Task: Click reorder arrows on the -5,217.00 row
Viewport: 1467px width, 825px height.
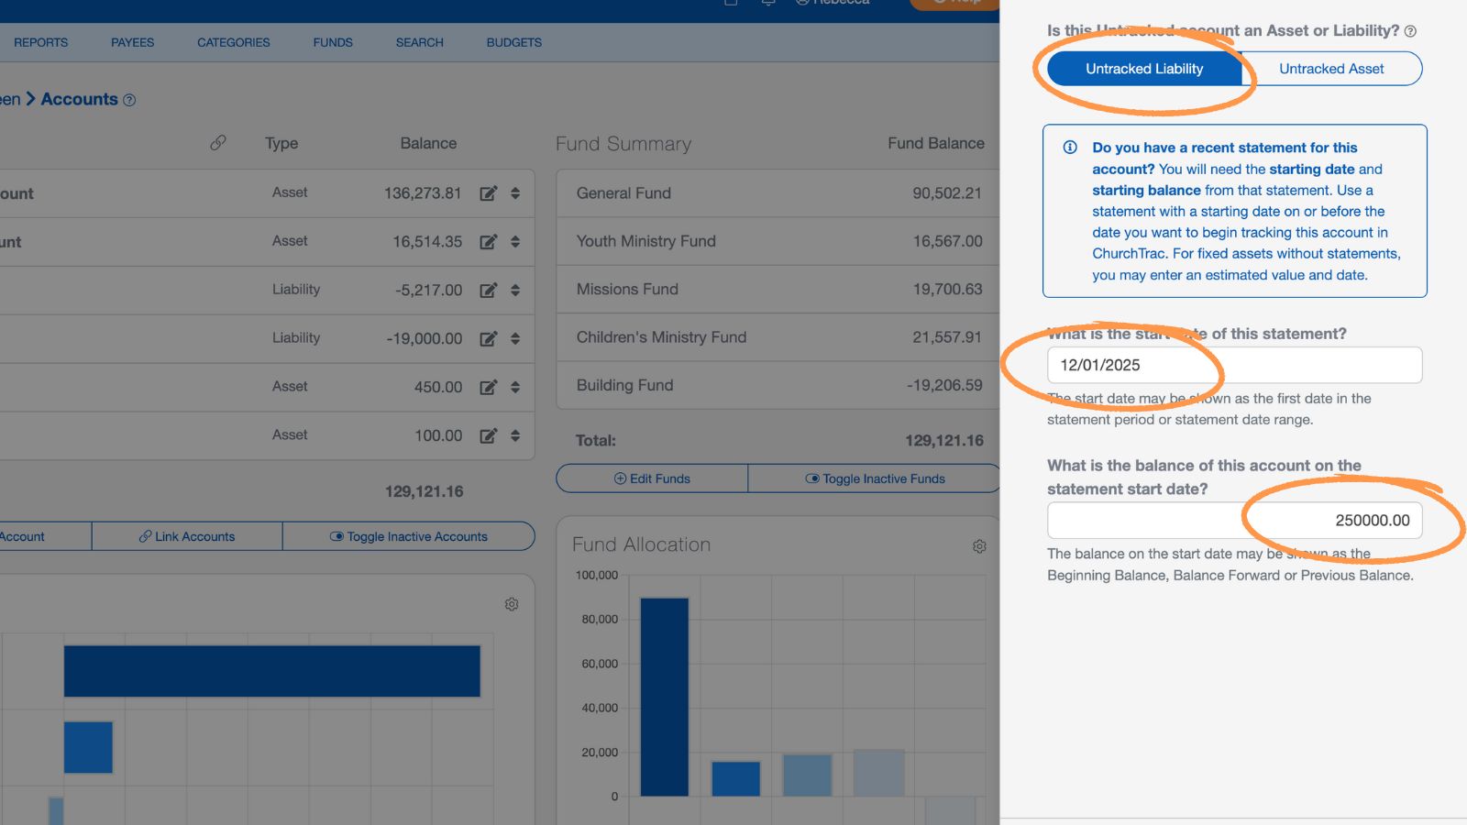Action: 515,291
